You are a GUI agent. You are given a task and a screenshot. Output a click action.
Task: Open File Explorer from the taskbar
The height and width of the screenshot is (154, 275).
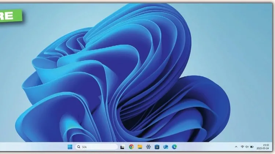[x=140, y=147]
